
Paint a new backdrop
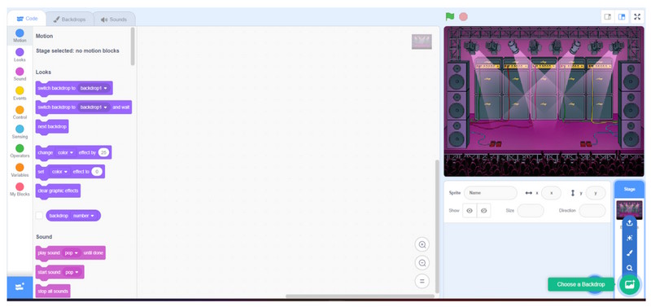(629, 253)
